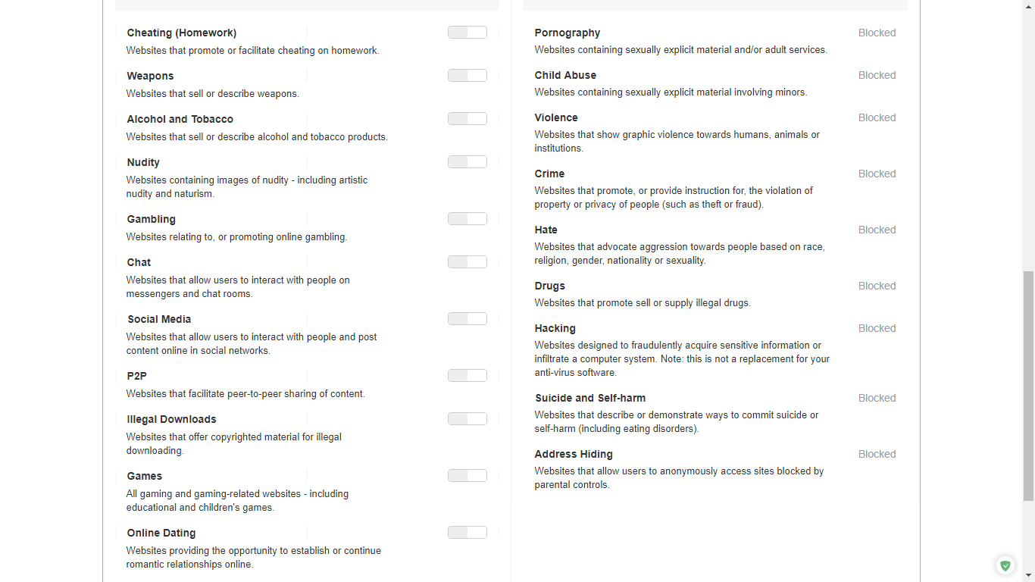The height and width of the screenshot is (582, 1035).
Task: Toggle the Chat category switch
Action: pos(467,262)
